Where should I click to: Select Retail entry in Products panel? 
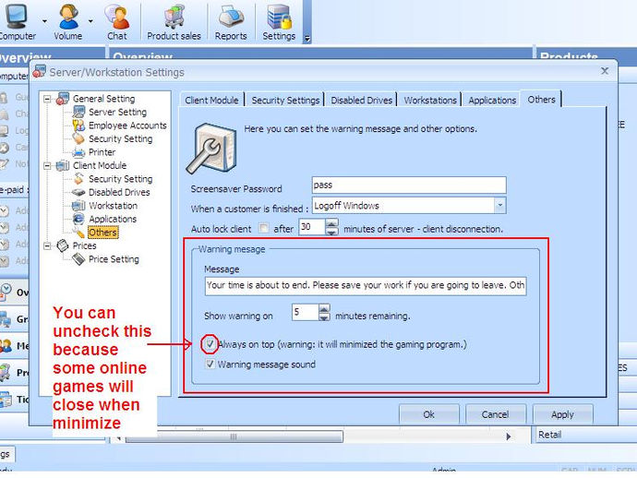pos(549,435)
